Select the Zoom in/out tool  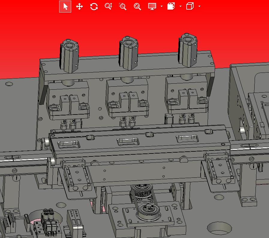point(109,6)
